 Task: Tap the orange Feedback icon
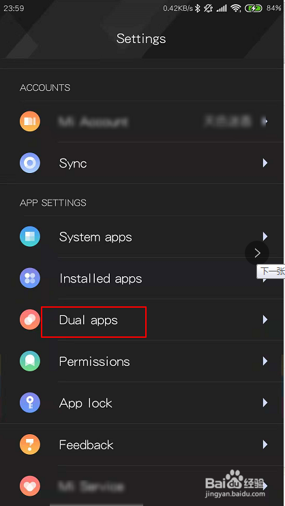30,444
